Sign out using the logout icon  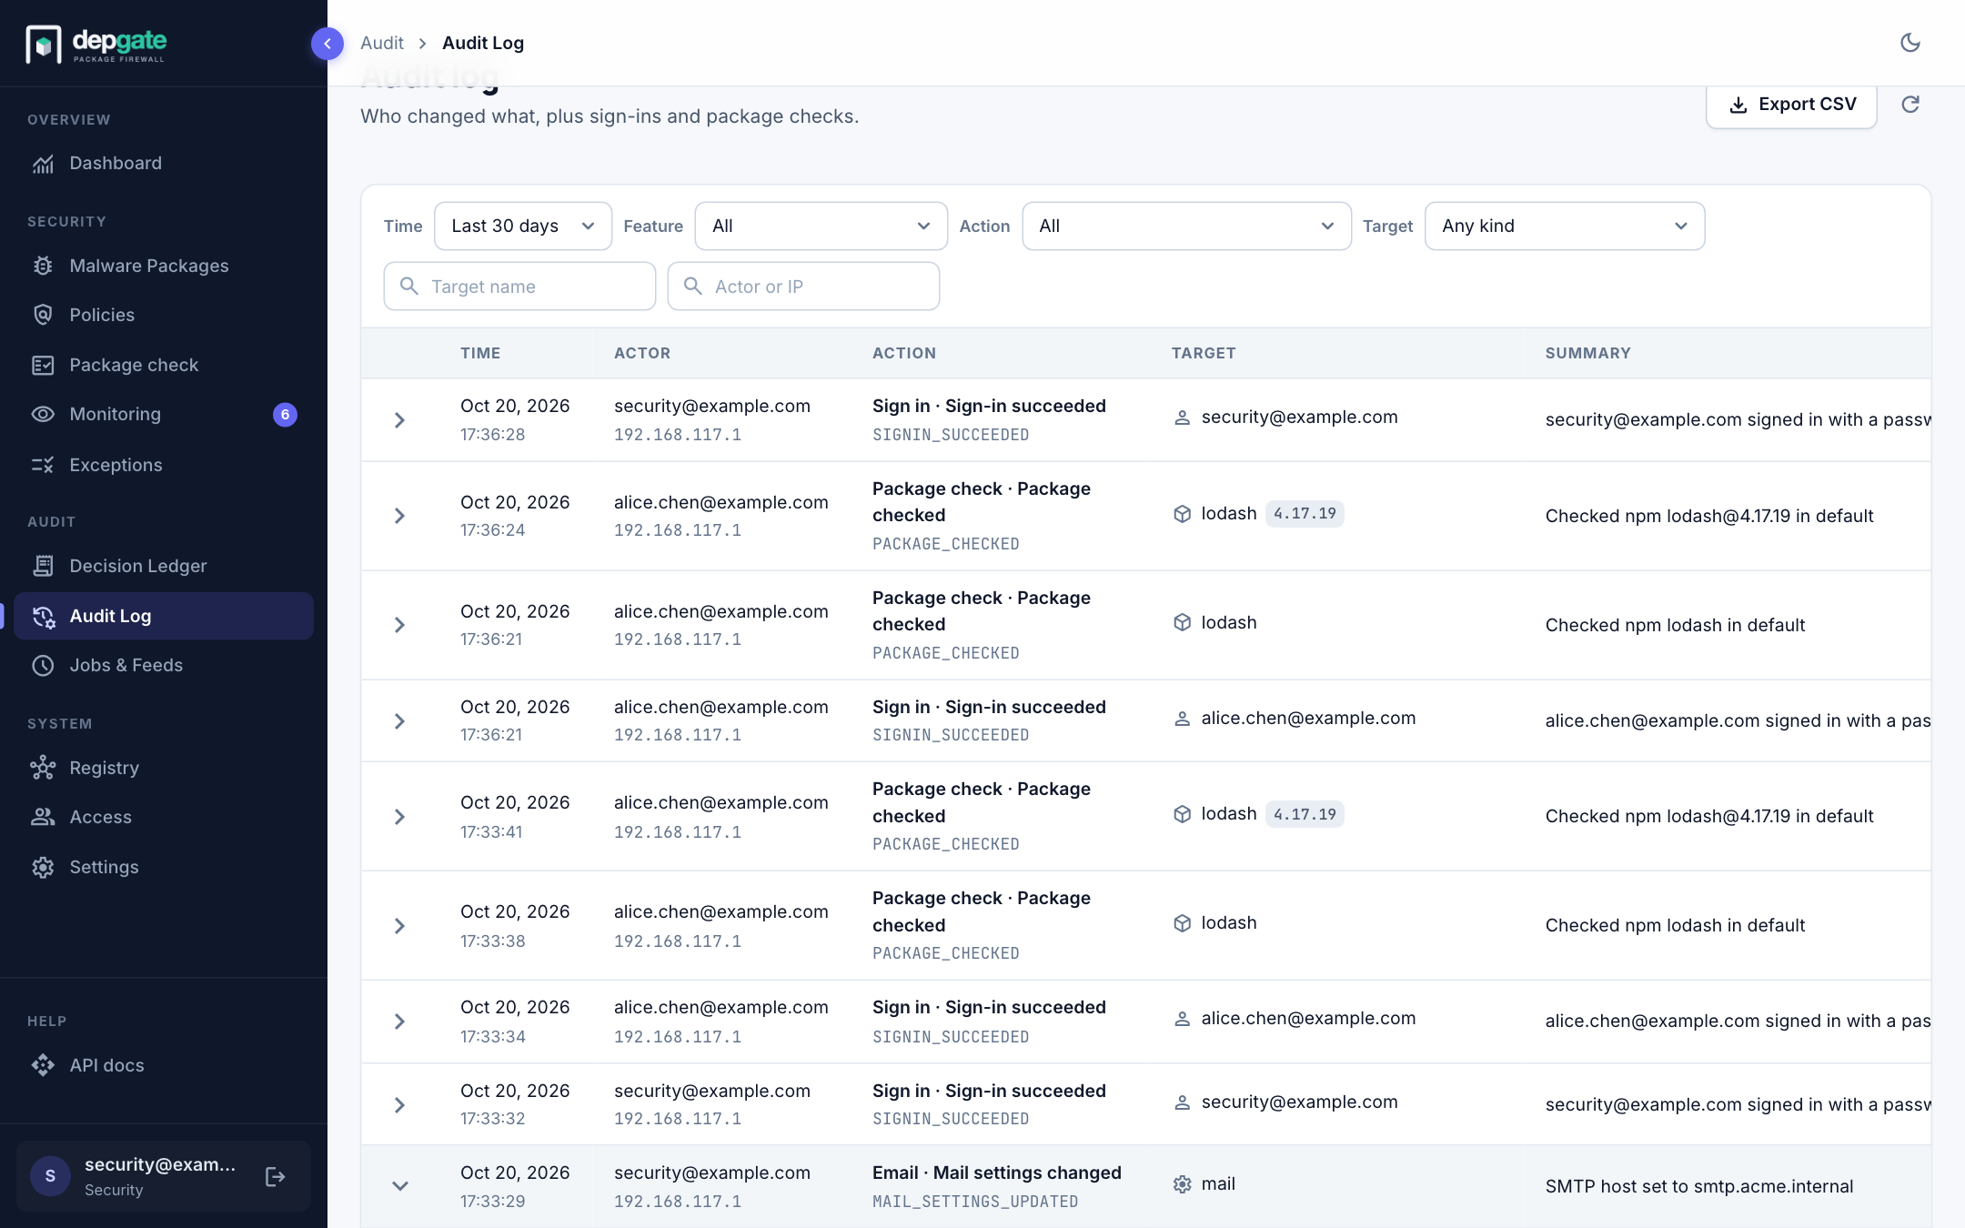[276, 1177]
